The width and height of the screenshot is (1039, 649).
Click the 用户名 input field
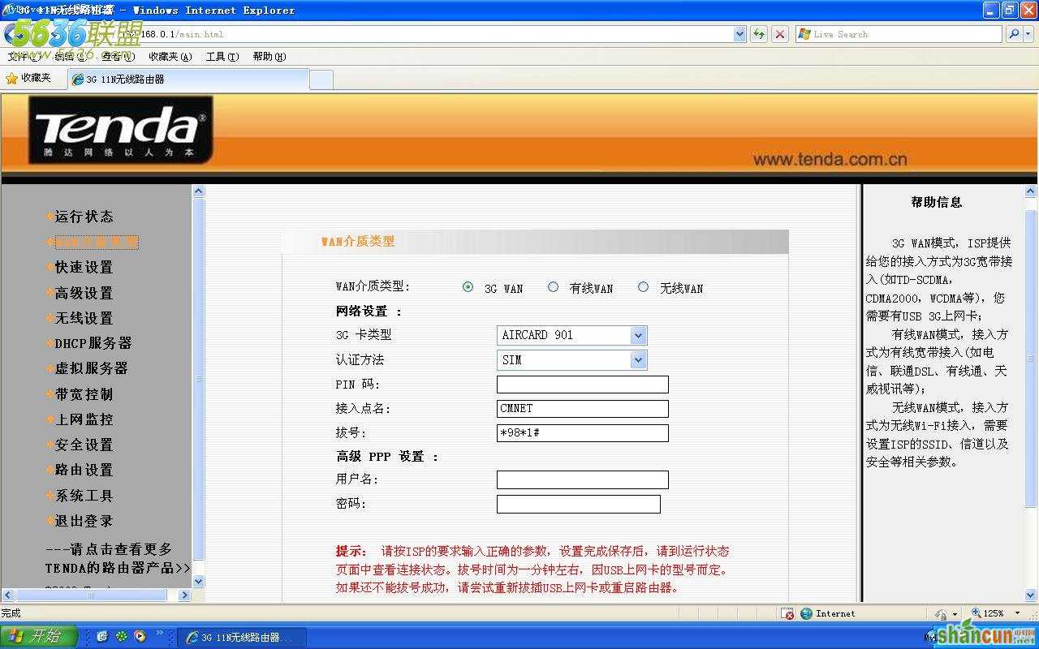point(583,479)
